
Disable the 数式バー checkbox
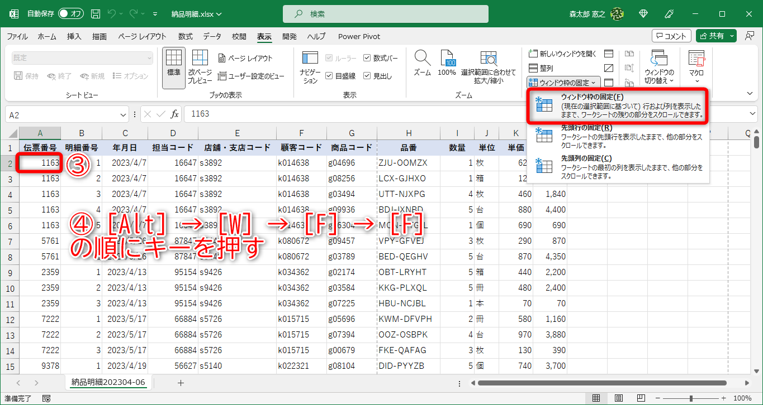click(368, 57)
